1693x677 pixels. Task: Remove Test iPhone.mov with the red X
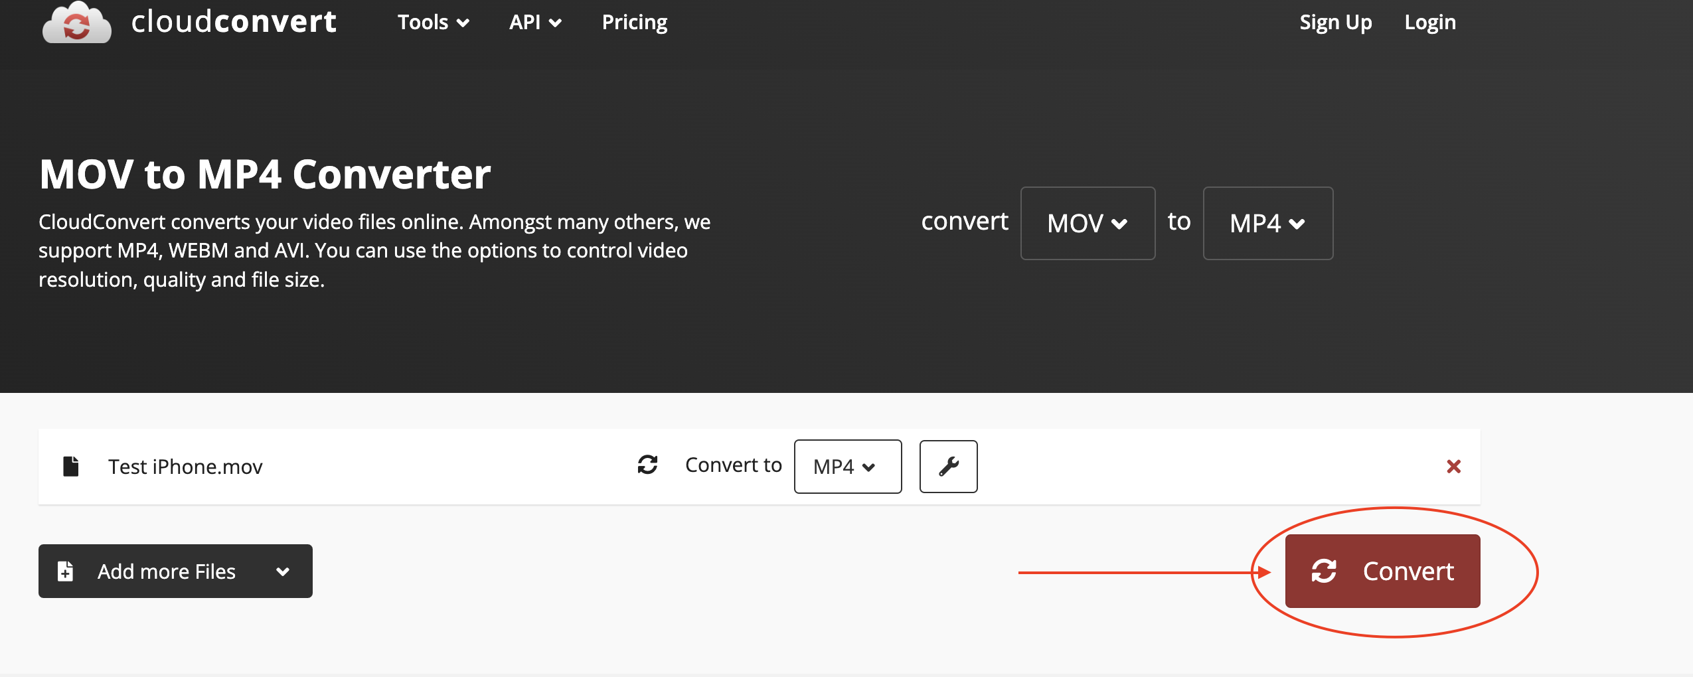point(1453,467)
